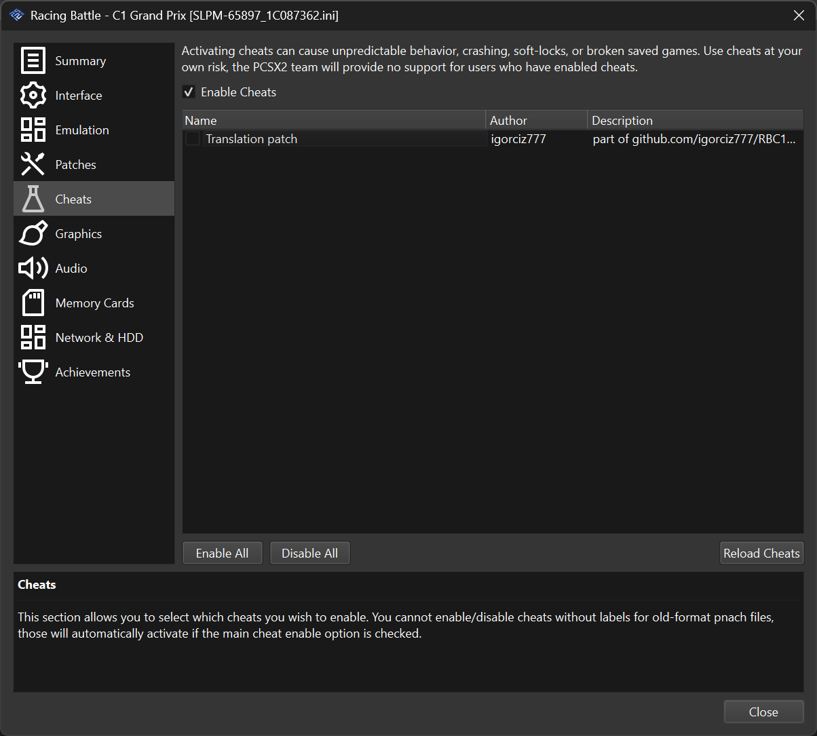Click the Summary document icon

pos(33,60)
